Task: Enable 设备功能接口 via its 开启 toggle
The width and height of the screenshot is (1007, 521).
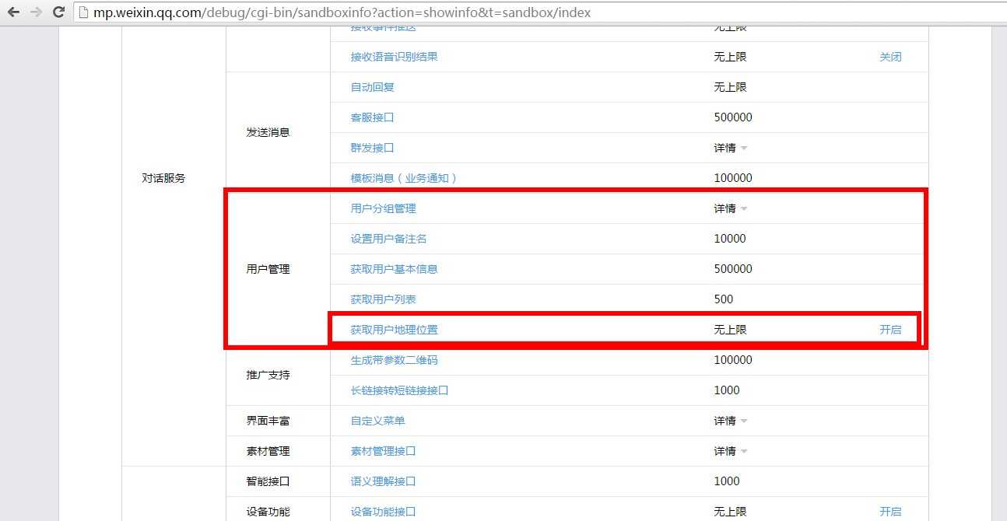Action: [891, 511]
